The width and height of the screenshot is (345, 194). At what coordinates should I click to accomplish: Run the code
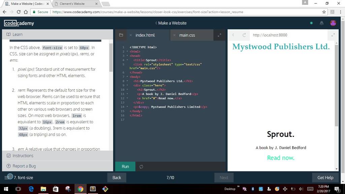click(125, 166)
